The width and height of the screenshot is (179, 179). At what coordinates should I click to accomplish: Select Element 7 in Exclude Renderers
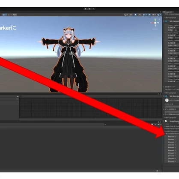point(172,156)
